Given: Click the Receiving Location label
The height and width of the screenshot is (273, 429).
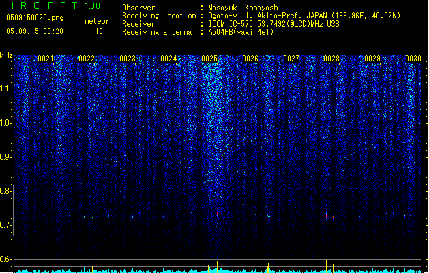Looking at the screenshot, I should tap(159, 16).
